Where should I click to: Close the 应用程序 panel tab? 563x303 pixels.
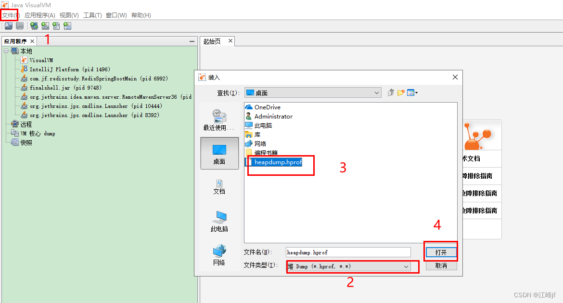pyautogui.click(x=32, y=41)
